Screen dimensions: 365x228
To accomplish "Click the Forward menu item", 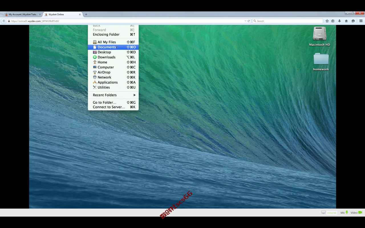I will (x=113, y=30).
